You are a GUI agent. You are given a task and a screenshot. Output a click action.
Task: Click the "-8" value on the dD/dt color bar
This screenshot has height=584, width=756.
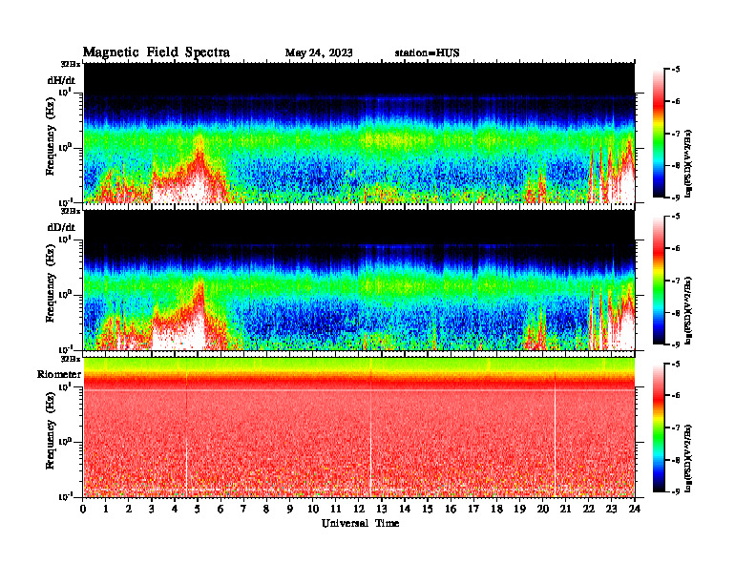676,313
